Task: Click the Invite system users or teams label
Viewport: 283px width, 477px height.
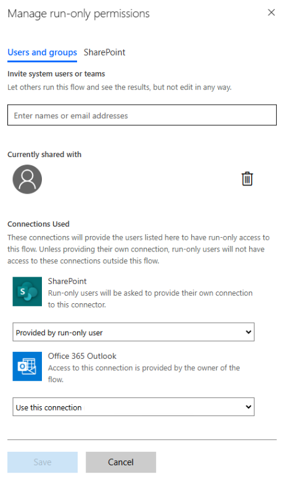Action: click(56, 74)
